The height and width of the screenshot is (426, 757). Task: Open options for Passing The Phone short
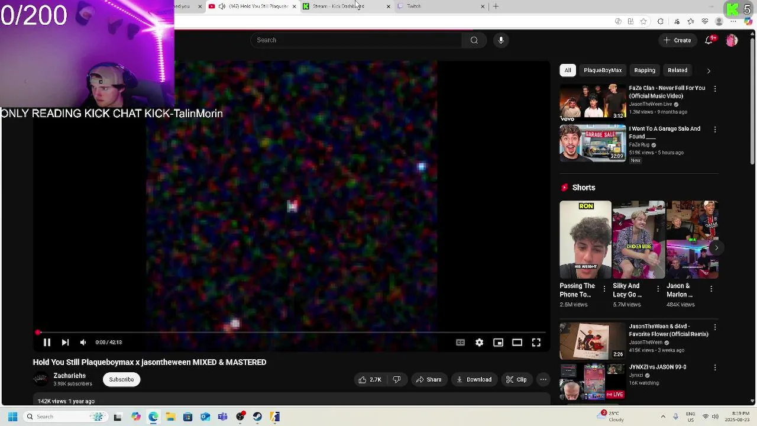[604, 289]
